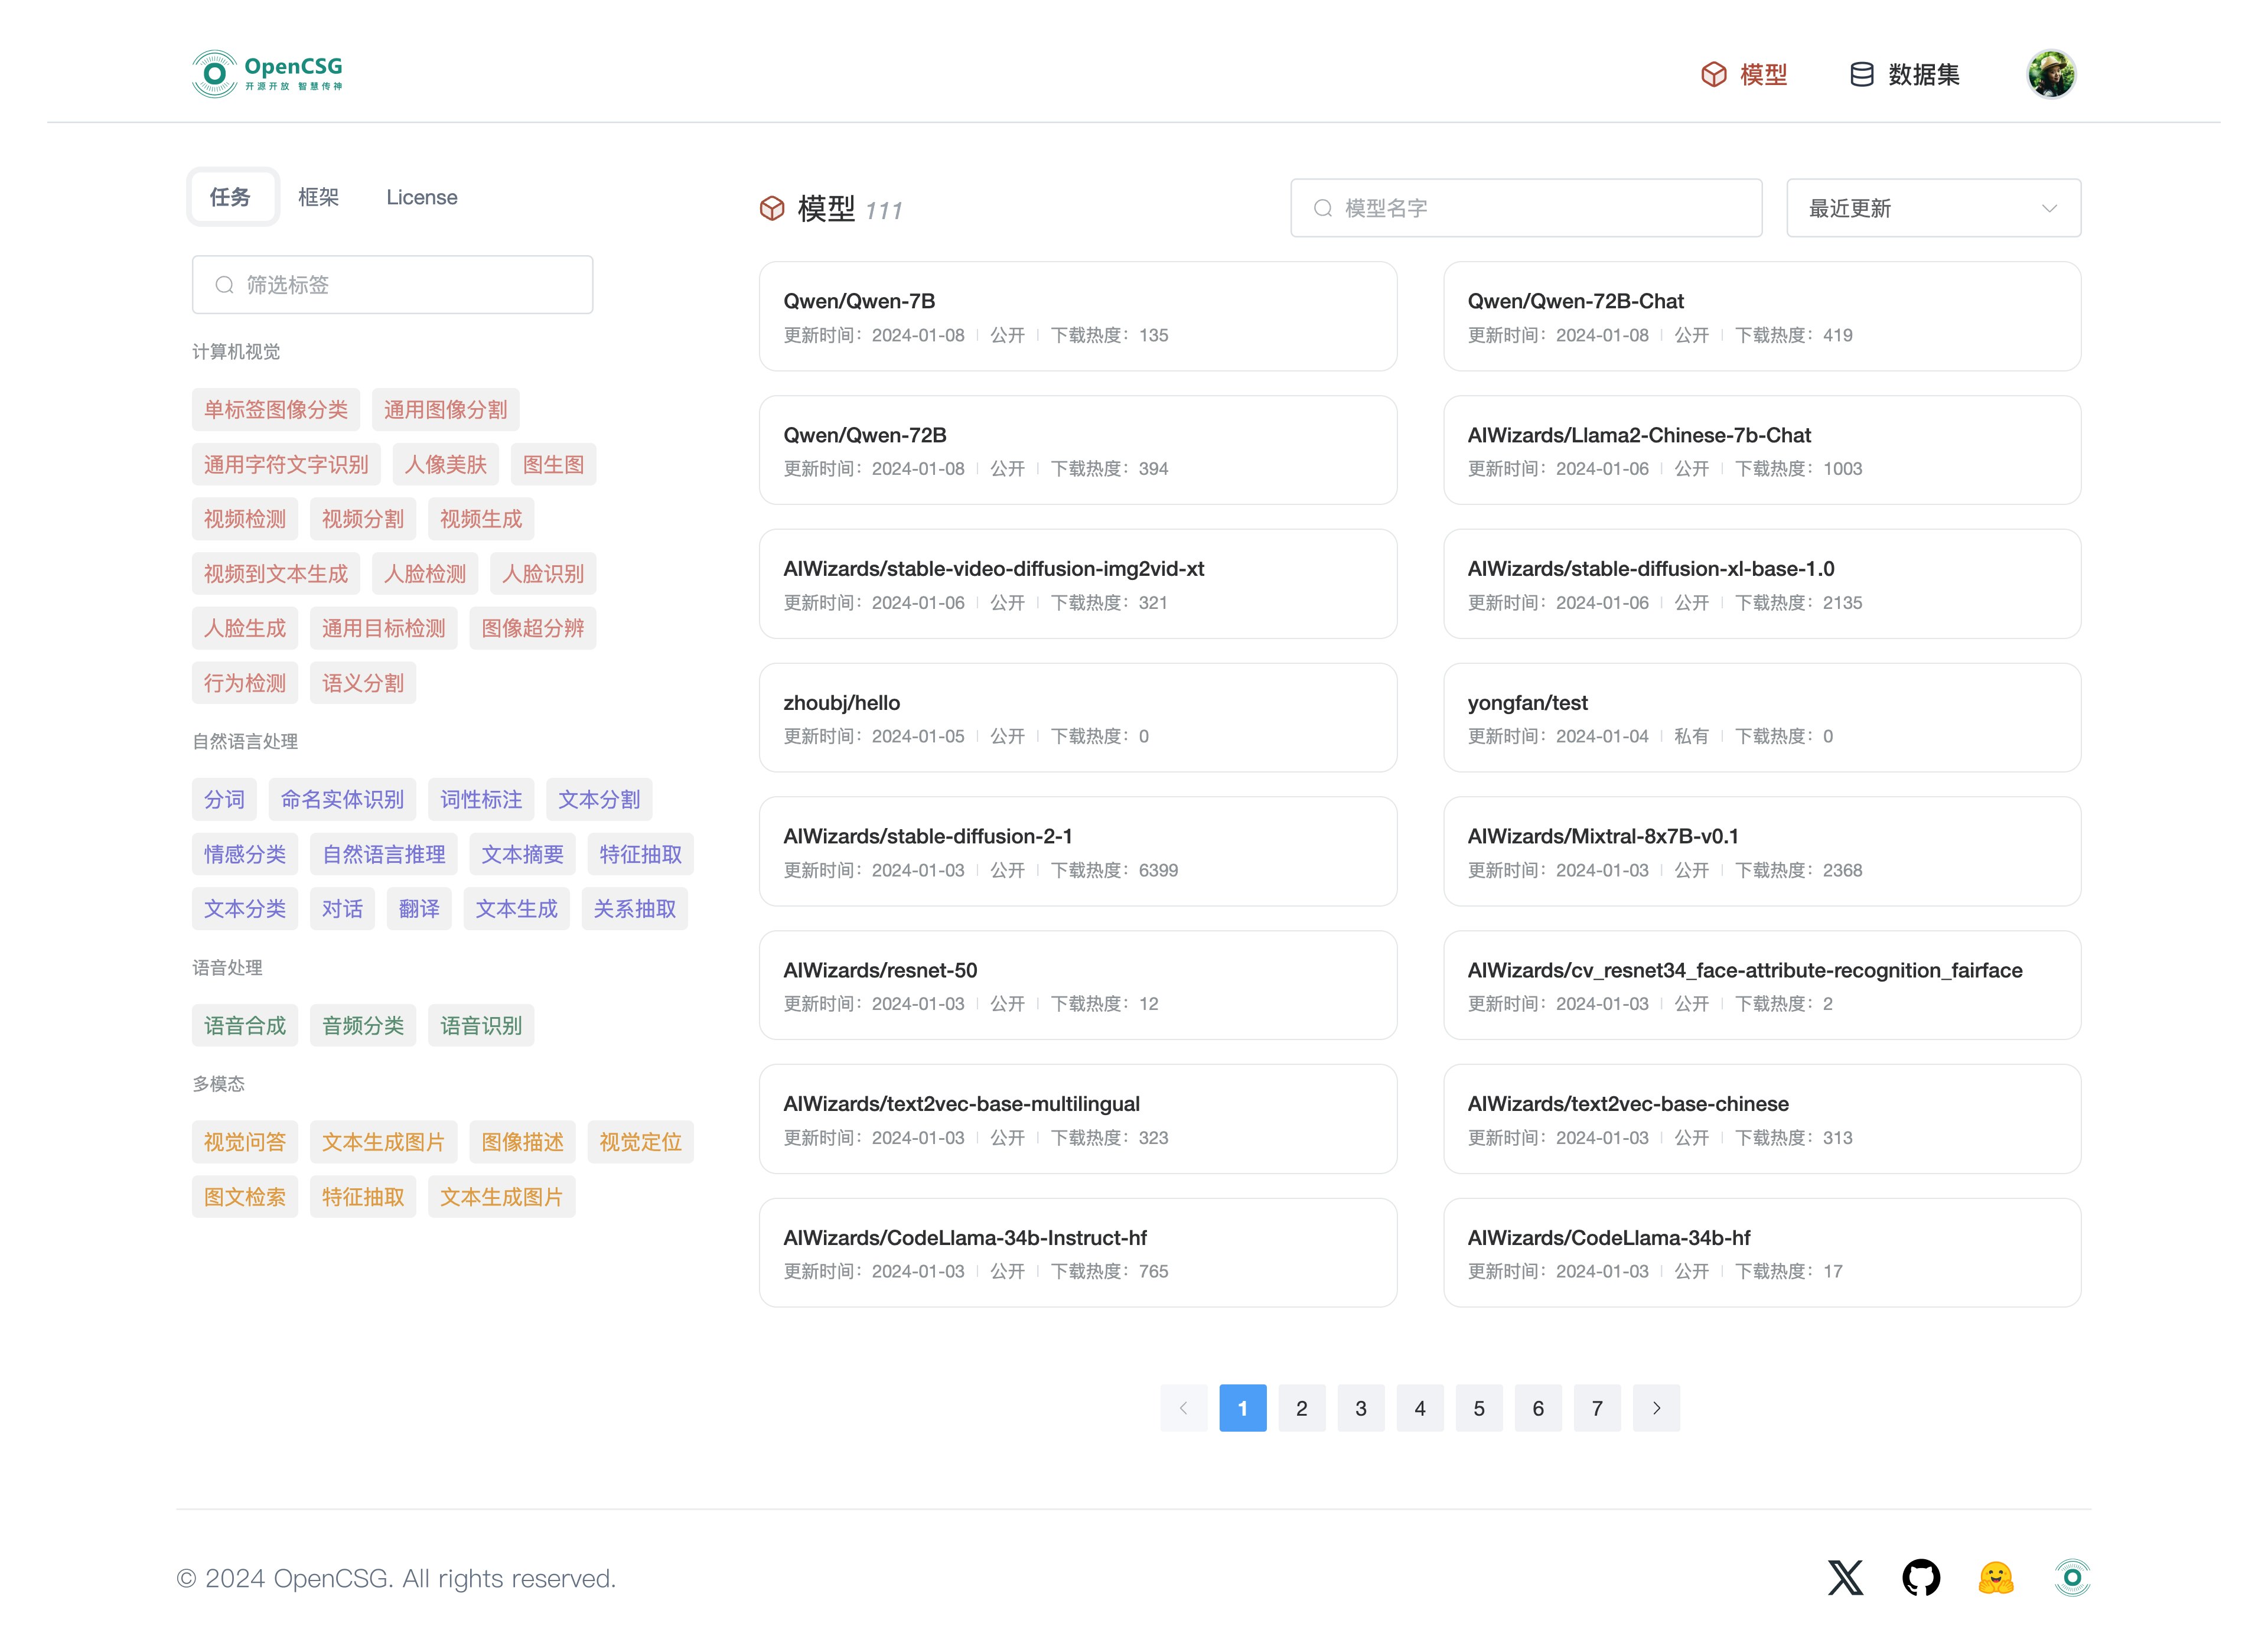Open the X (Twitter) footer icon
The image size is (2268, 1649).
[x=1845, y=1577]
